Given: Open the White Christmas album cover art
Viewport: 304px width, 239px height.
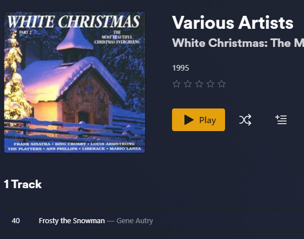Looking at the screenshot, I should [74, 82].
